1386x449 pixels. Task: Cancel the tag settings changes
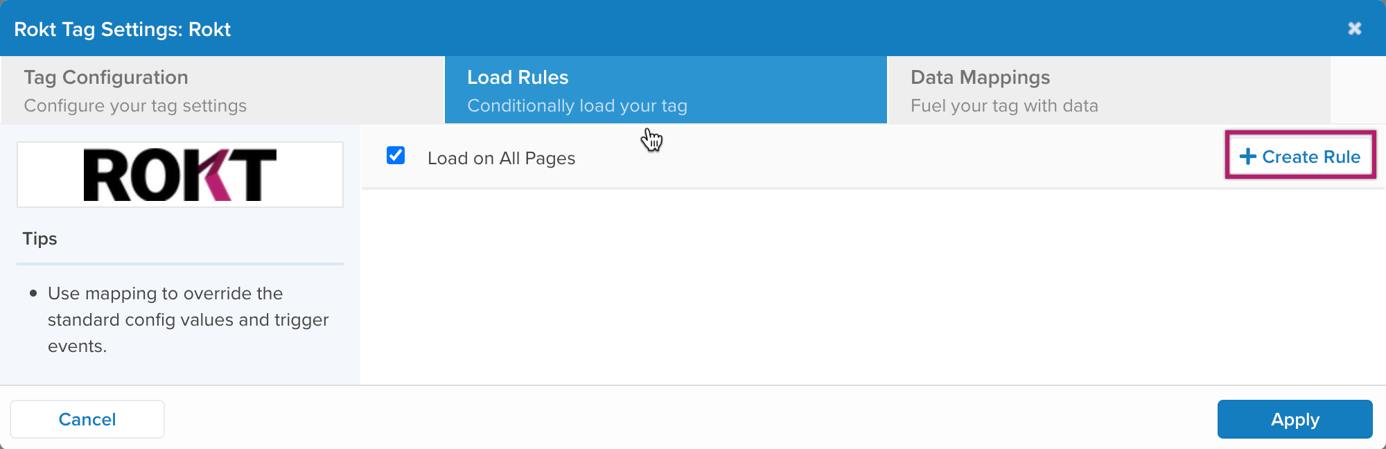[87, 419]
